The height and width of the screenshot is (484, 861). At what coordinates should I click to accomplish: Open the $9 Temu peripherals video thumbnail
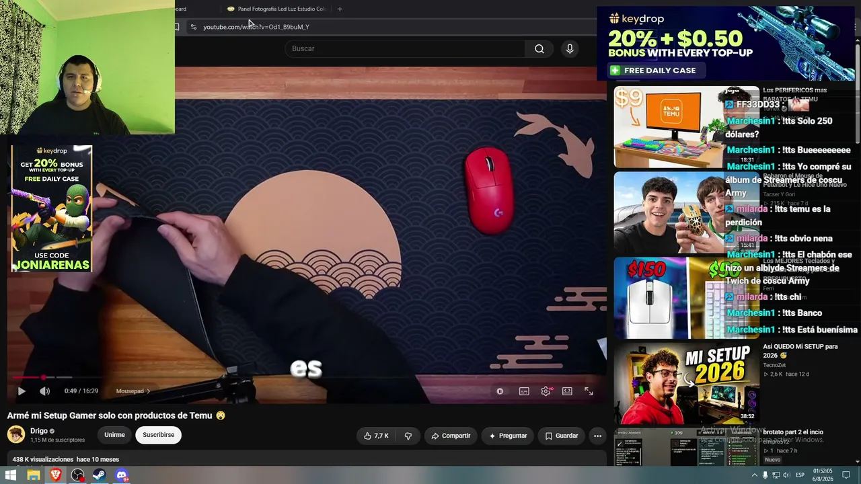[x=687, y=126]
